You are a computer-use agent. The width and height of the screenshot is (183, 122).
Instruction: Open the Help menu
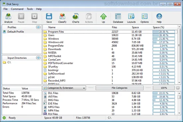(39, 9)
